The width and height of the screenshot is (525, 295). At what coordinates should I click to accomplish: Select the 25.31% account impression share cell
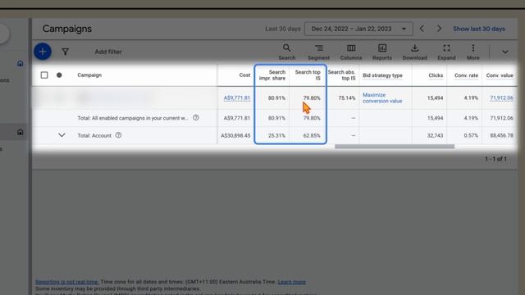click(276, 135)
